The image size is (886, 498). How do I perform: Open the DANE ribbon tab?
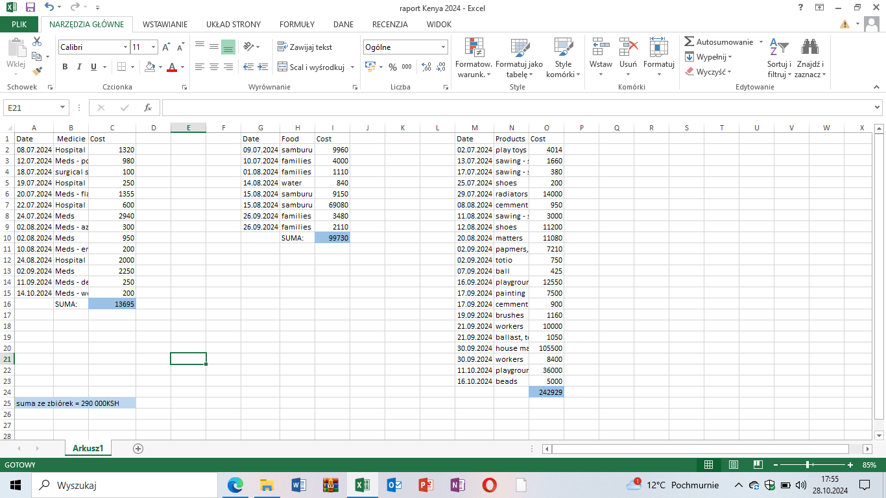pyautogui.click(x=343, y=25)
